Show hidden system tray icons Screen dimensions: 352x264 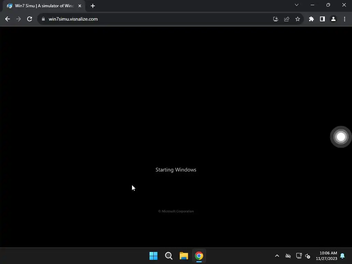pyautogui.click(x=277, y=256)
